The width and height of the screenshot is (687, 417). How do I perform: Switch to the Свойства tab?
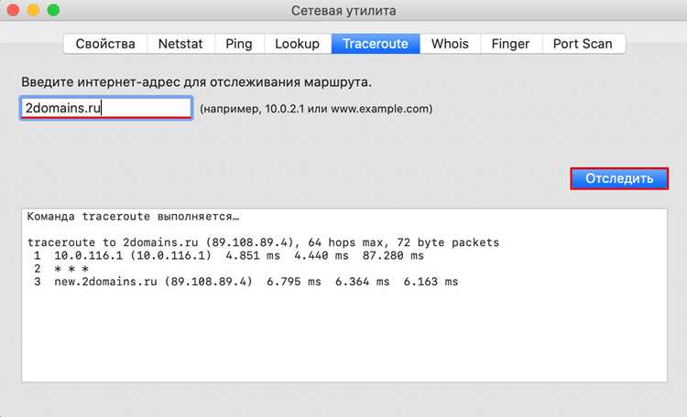tap(105, 44)
